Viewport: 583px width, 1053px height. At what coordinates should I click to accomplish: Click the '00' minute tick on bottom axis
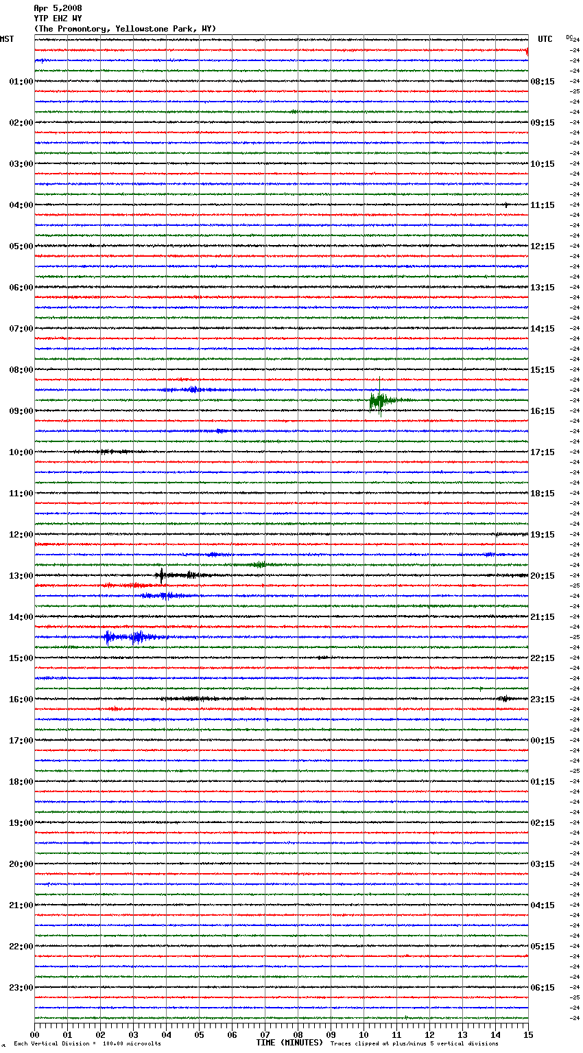point(34,1034)
